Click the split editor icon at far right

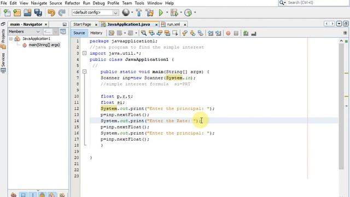345,33
